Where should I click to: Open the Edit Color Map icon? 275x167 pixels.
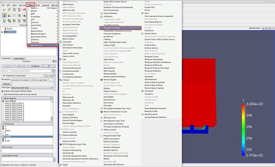pyautogui.click(x=9, y=16)
